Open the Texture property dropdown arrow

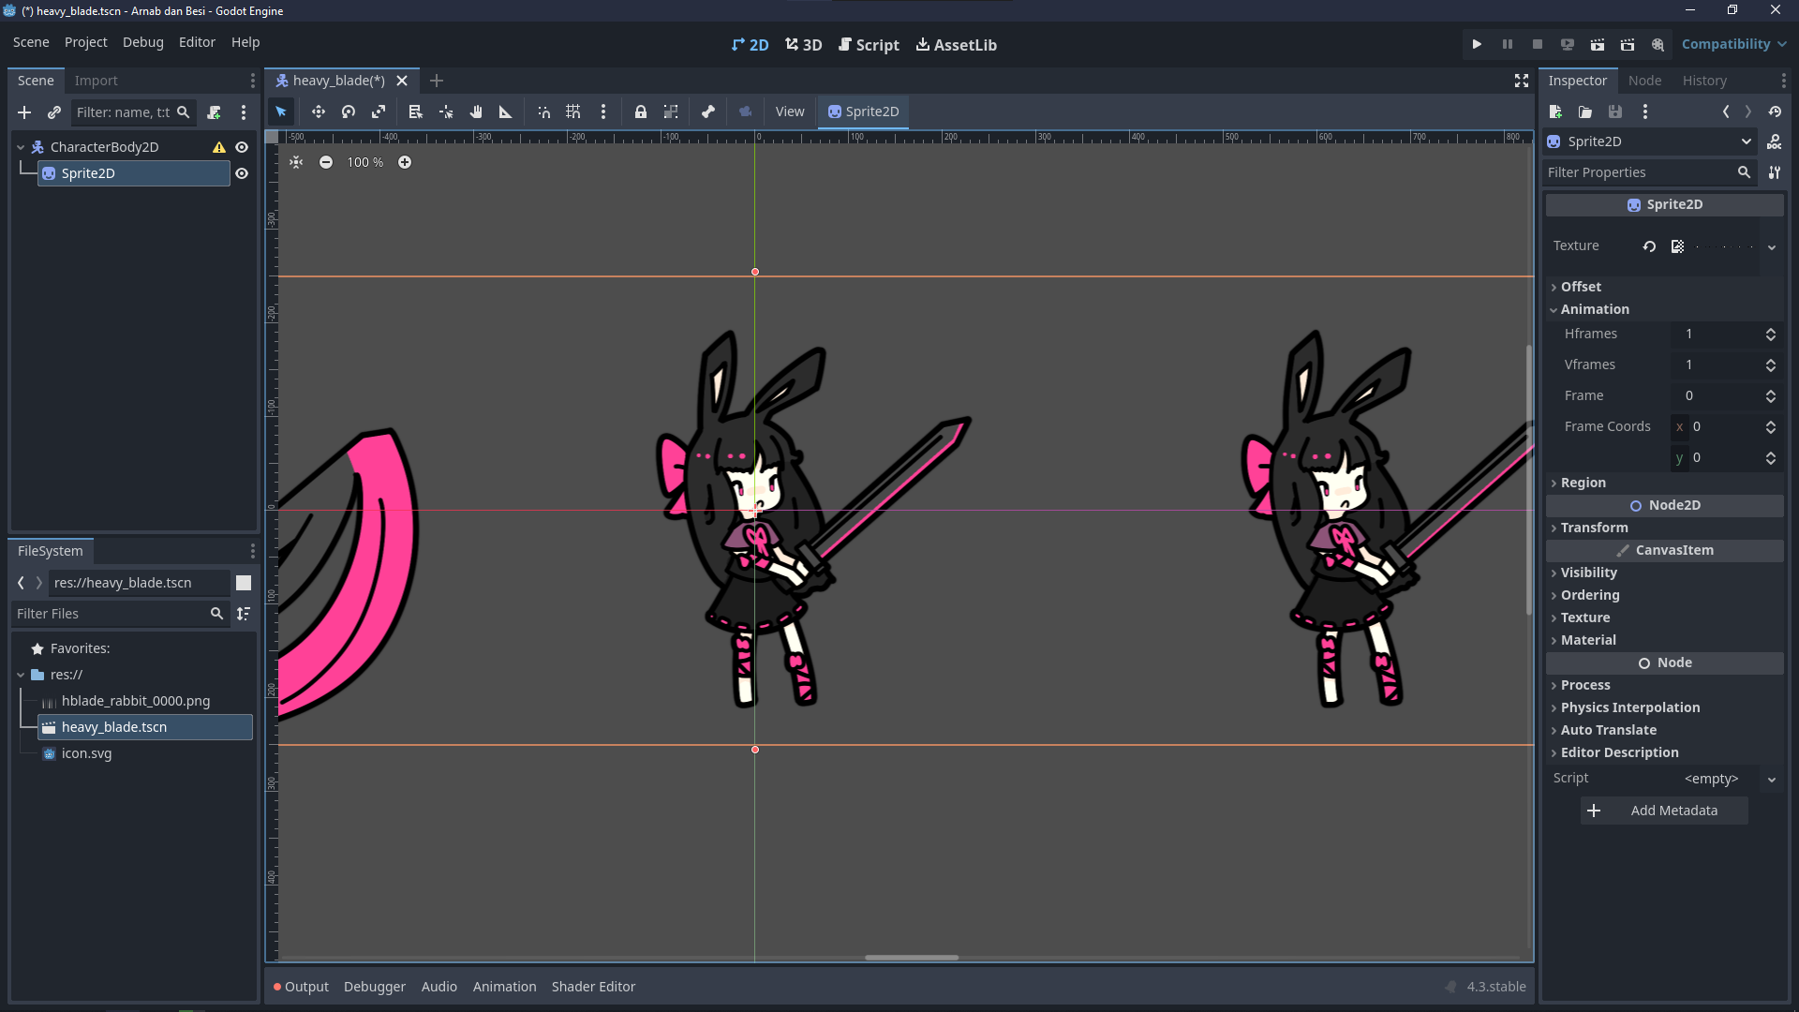1772,247
